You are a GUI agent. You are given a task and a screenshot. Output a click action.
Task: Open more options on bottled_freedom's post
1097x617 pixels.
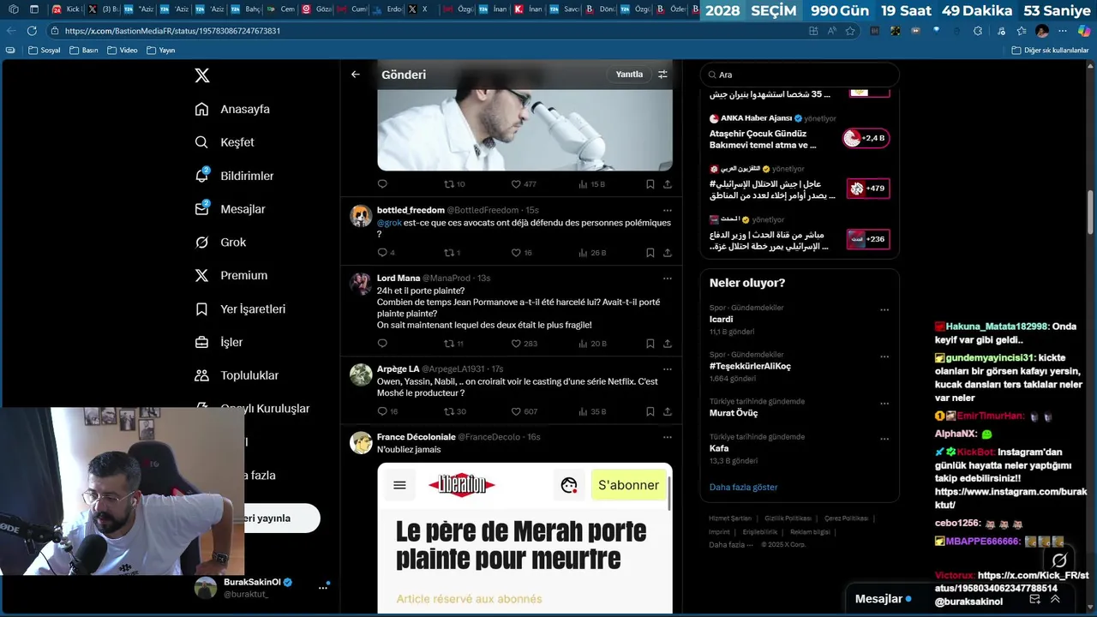click(x=668, y=210)
